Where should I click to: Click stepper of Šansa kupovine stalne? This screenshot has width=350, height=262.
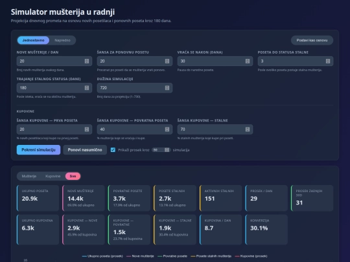tap(248, 129)
